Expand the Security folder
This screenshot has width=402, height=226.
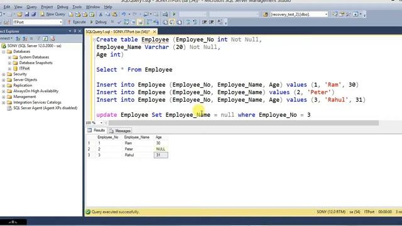4,74
